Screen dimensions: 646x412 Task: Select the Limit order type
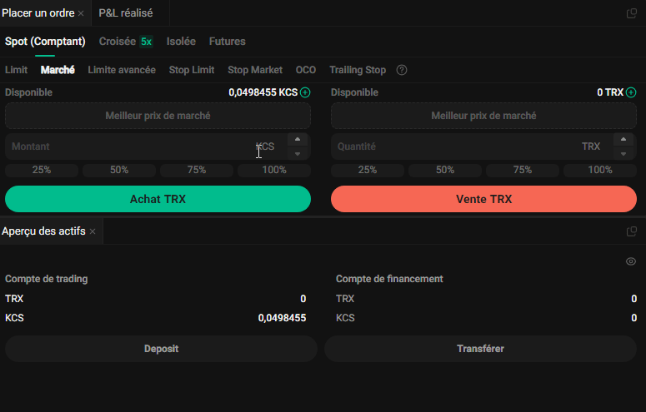(16, 70)
